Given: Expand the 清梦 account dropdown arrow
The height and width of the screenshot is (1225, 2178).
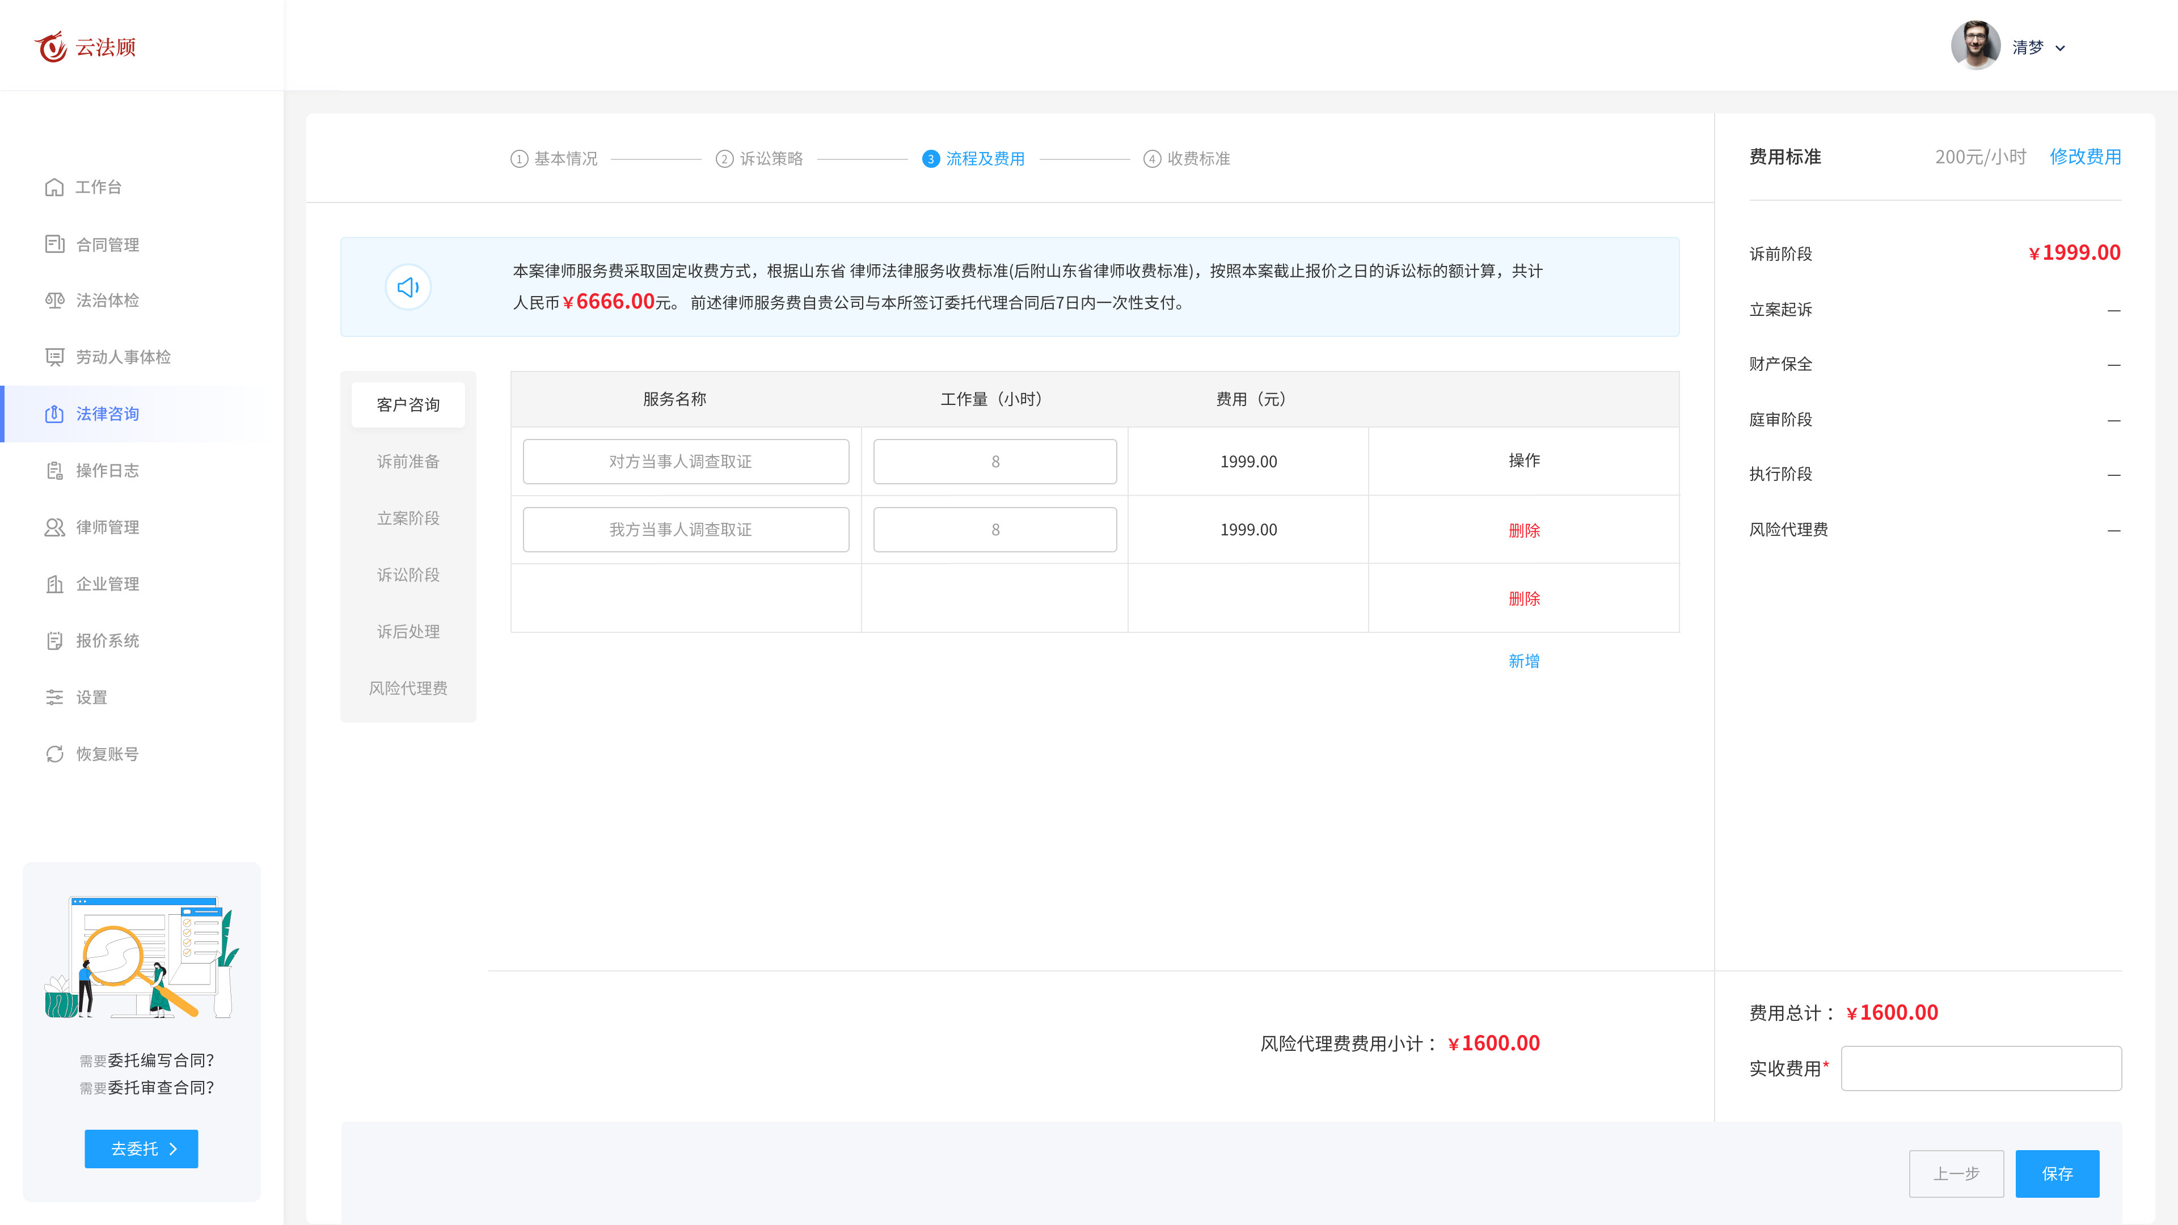Looking at the screenshot, I should (x=2061, y=48).
